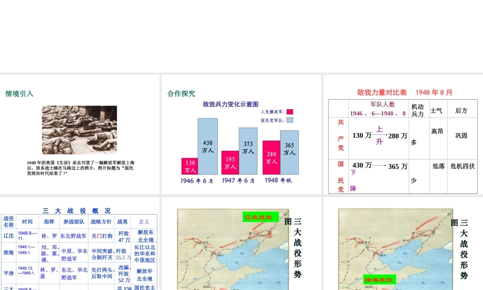Select the purple 上升 text in the table
The width and height of the screenshot is (483, 290).
tap(379, 135)
